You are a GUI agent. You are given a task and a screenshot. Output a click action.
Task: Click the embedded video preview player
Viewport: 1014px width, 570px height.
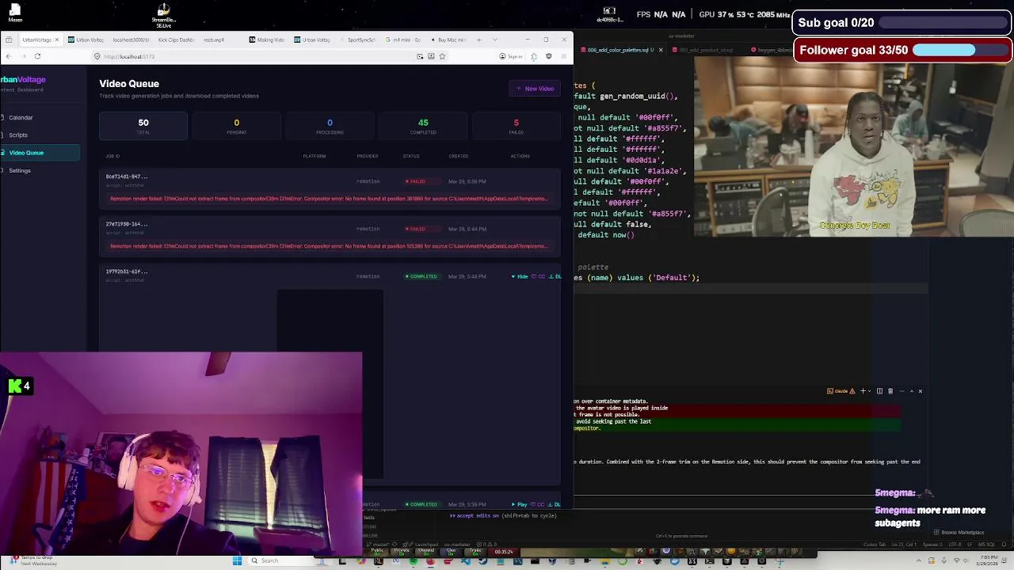pos(330,384)
